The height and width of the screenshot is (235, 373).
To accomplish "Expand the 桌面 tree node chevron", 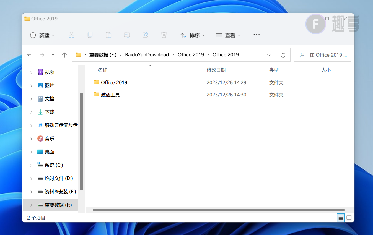I will tap(31, 152).
